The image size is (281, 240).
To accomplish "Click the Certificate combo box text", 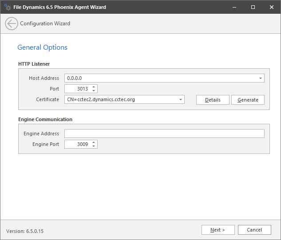I will point(120,100).
